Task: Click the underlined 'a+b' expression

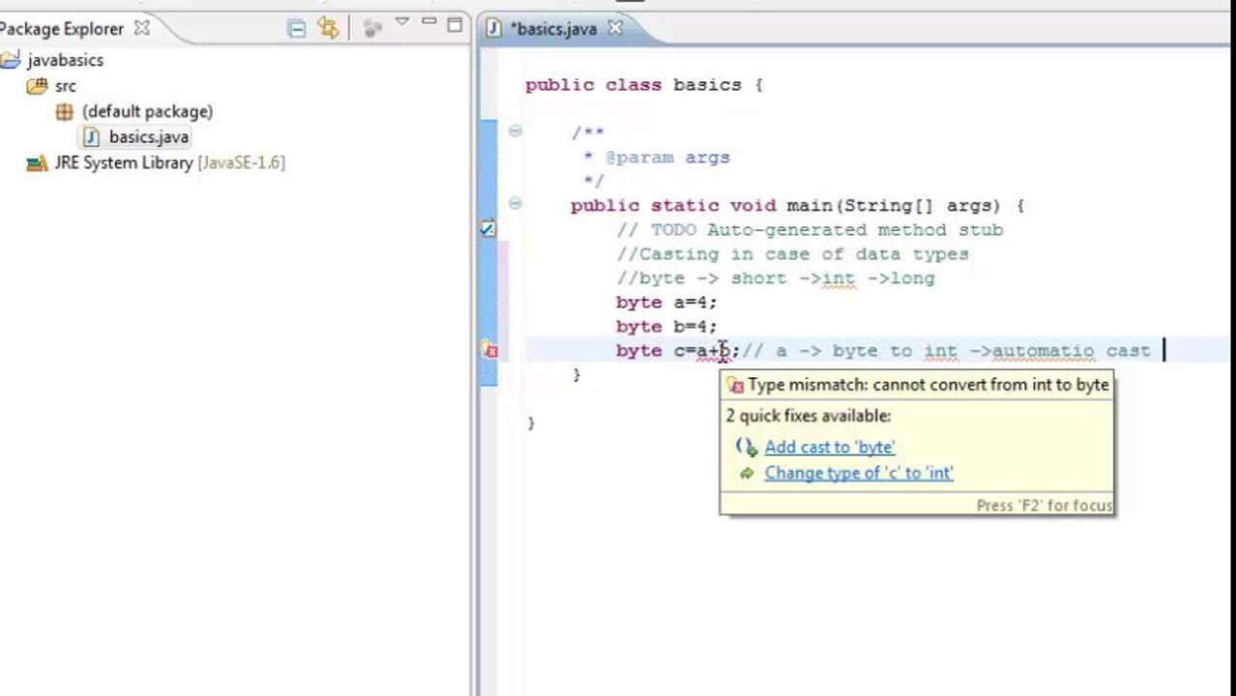Action: coord(714,351)
